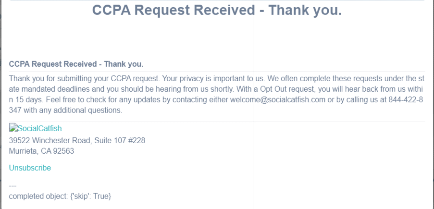Viewport: 434px width, 209px height.
Task: Click the 39522 Winchester Road address line
Action: click(x=77, y=141)
